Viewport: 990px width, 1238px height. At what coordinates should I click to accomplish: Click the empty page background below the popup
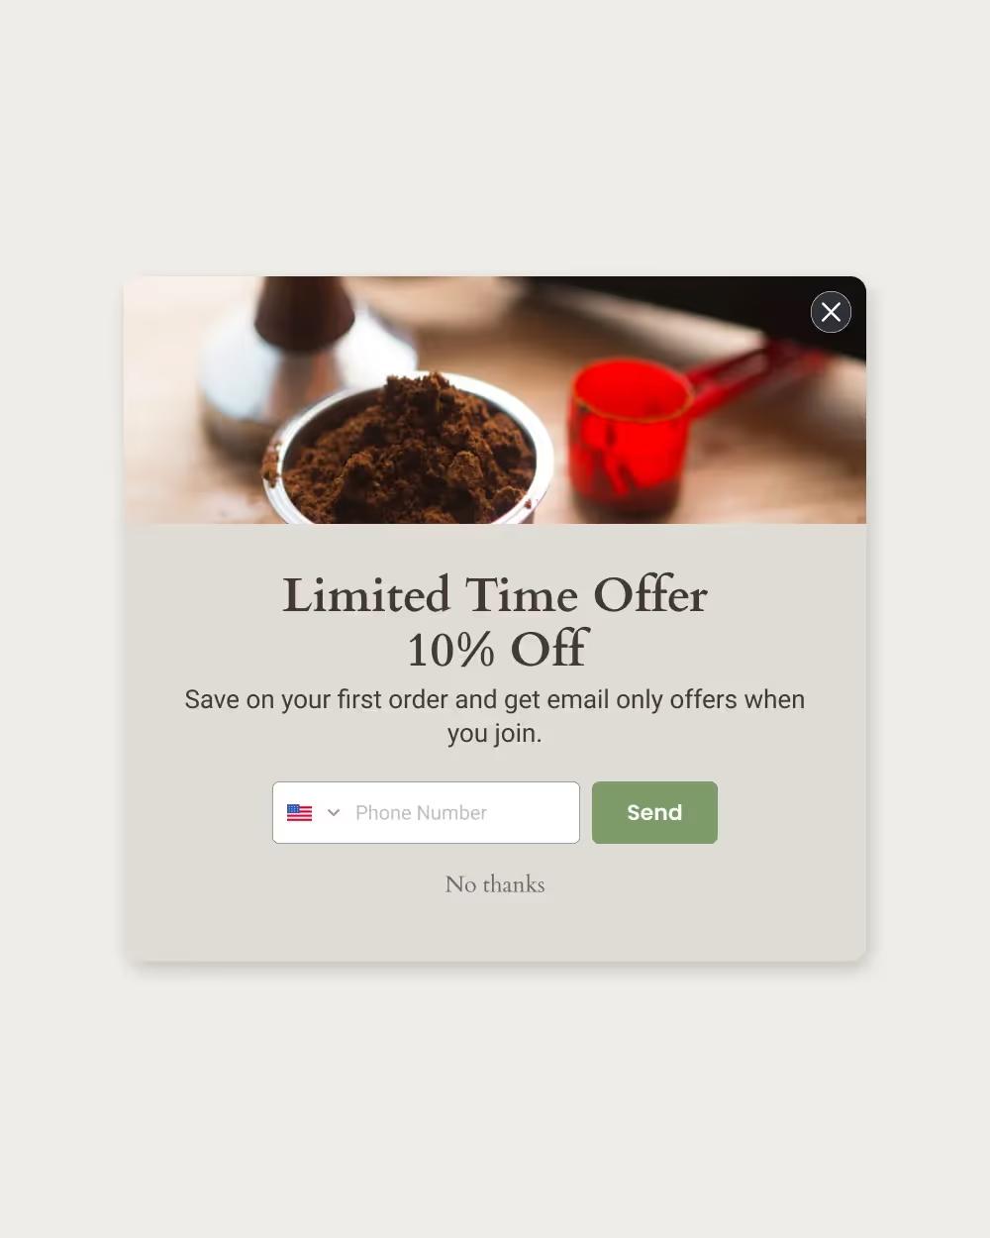point(495,1099)
